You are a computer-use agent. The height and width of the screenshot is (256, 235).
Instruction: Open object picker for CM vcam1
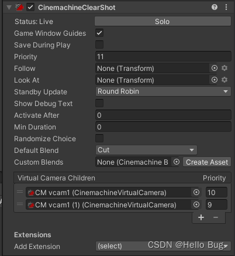[x=196, y=192]
